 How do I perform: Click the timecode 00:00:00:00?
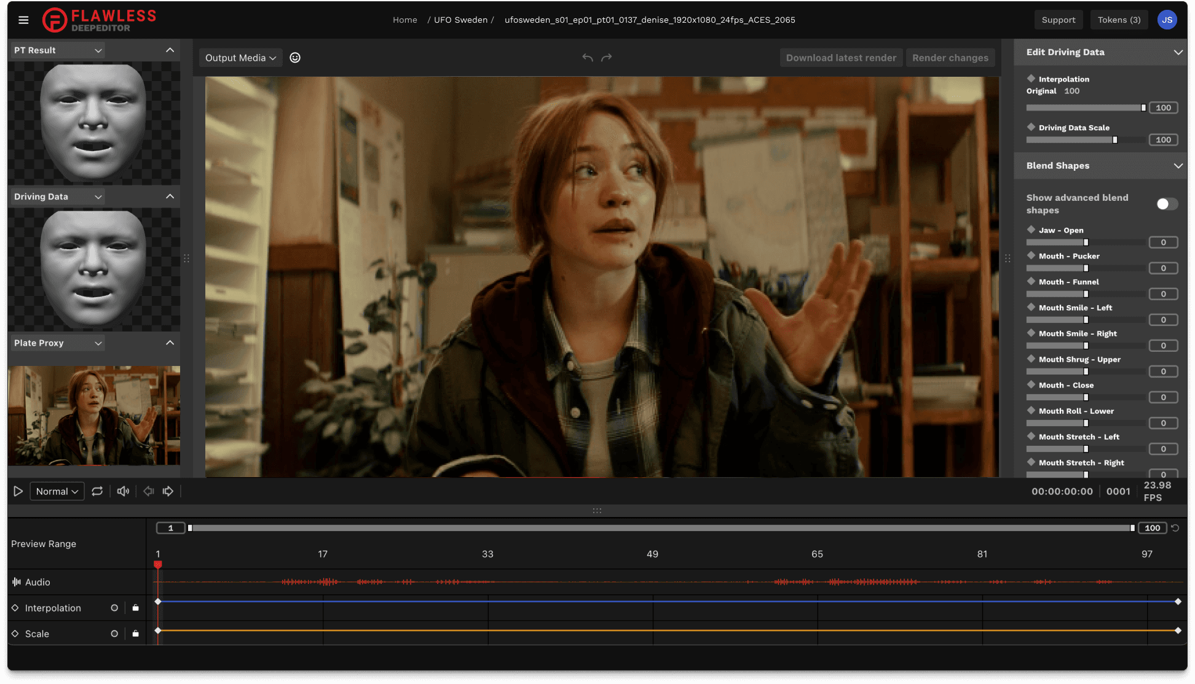click(x=1062, y=491)
